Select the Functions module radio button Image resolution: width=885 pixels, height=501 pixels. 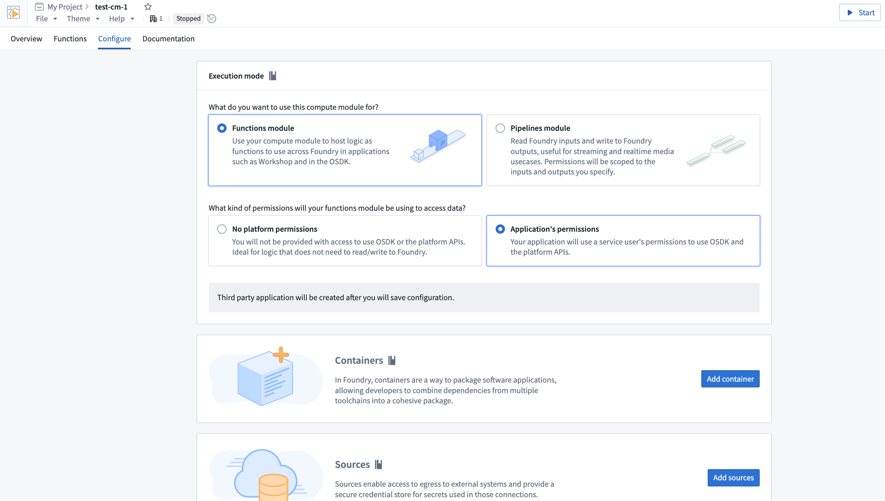[222, 128]
